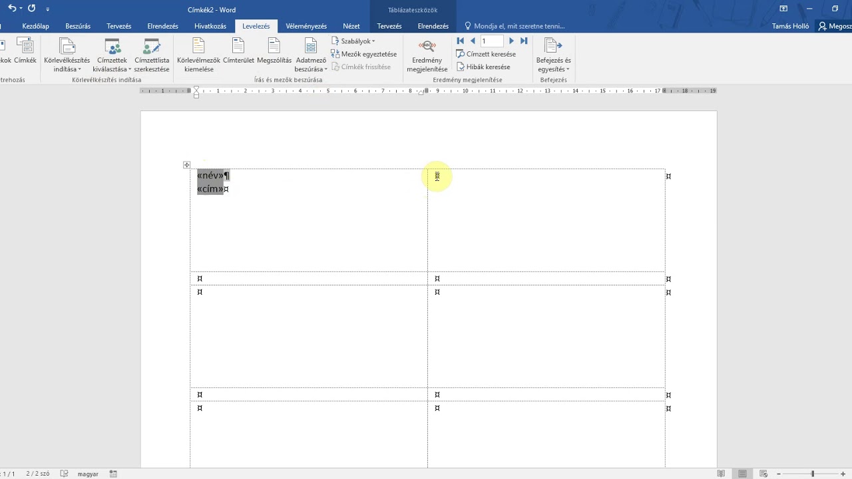Click the table move handle
The width and height of the screenshot is (852, 479).
pos(186,165)
